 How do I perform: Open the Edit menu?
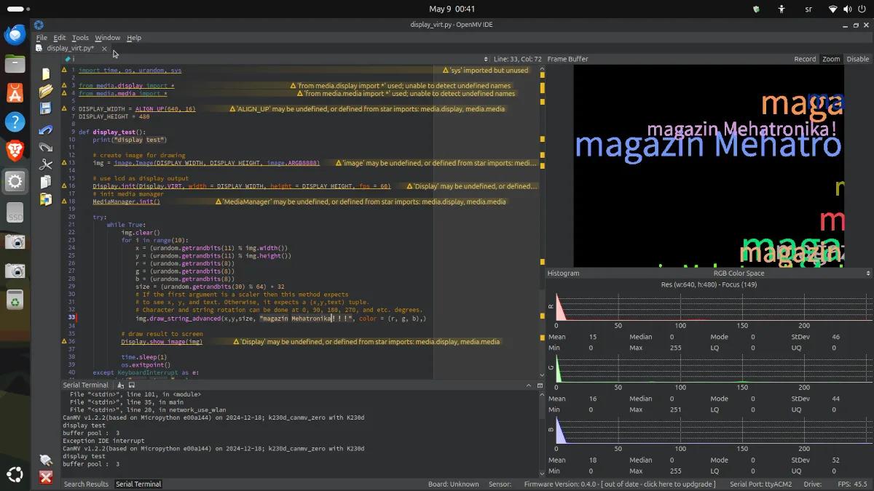click(x=59, y=38)
